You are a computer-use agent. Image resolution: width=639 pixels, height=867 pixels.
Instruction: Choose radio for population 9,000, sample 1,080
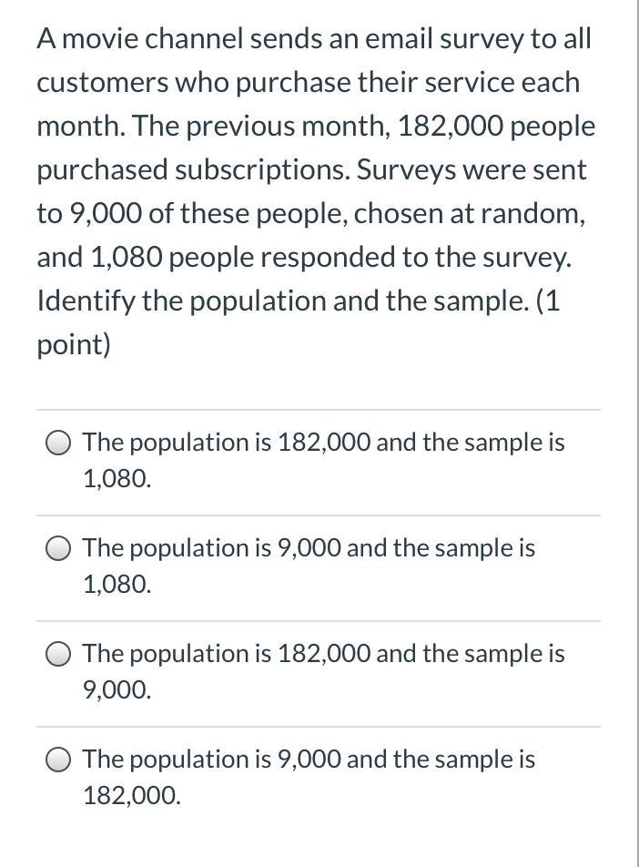[x=58, y=549]
